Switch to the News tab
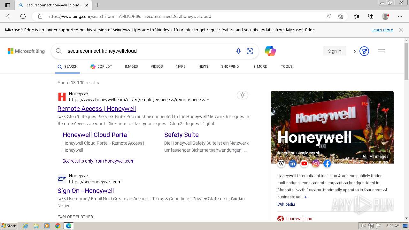Image resolution: width=409 pixels, height=230 pixels. click(203, 66)
